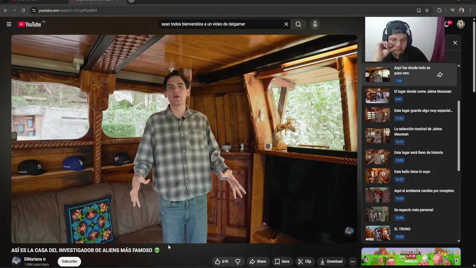Click the browser URL address bar
Viewport: 476px width, 268px height.
[223, 10]
